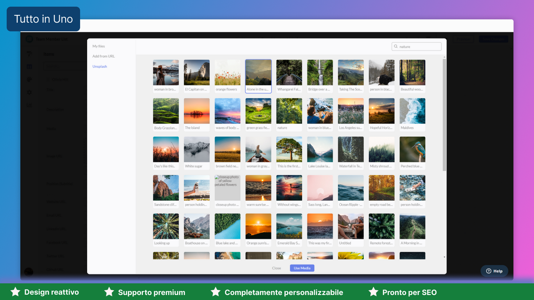
Task: Select the "Sandstone clif..." thumbnail
Action: [166, 191]
